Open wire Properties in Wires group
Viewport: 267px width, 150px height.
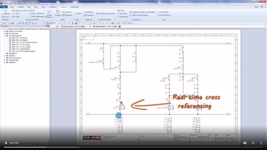pos(67,15)
